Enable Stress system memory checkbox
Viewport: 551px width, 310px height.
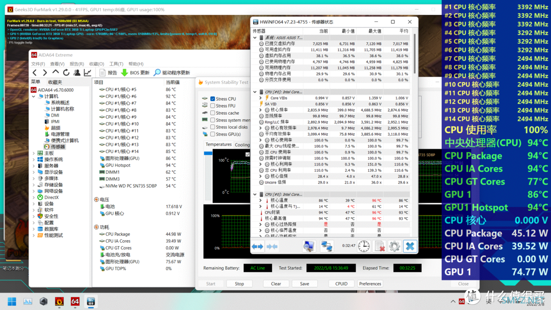[213, 120]
